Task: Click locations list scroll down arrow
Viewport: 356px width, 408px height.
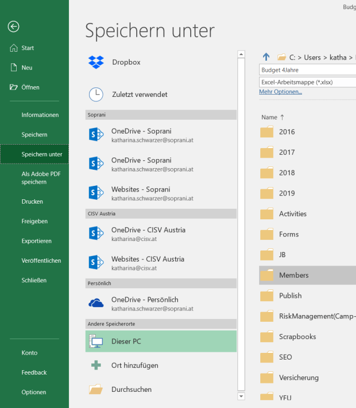Action: pos(241,396)
